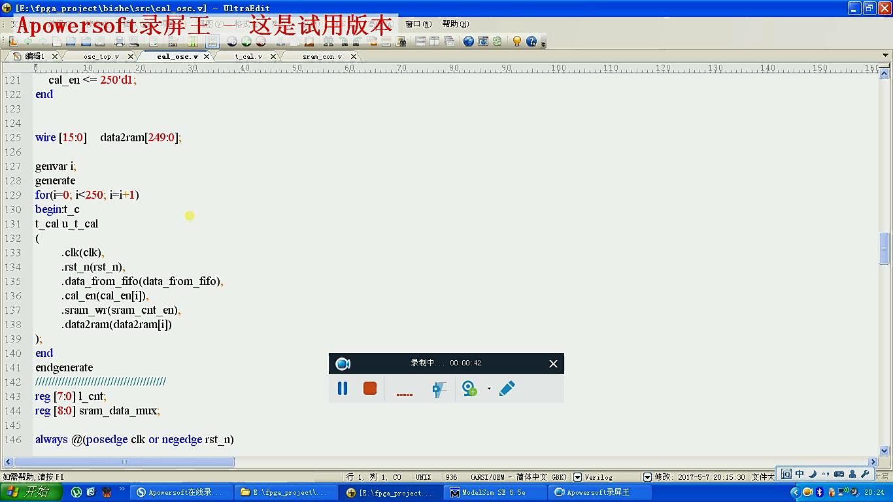Click the screenshot icon beside the globe icon
Image resolution: width=893 pixels, height=502 pixels.
[483, 41]
